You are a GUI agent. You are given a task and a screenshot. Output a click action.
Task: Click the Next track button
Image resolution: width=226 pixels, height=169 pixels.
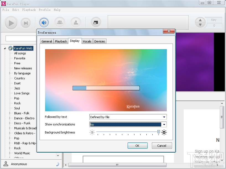pyautogui.click(x=26, y=23)
